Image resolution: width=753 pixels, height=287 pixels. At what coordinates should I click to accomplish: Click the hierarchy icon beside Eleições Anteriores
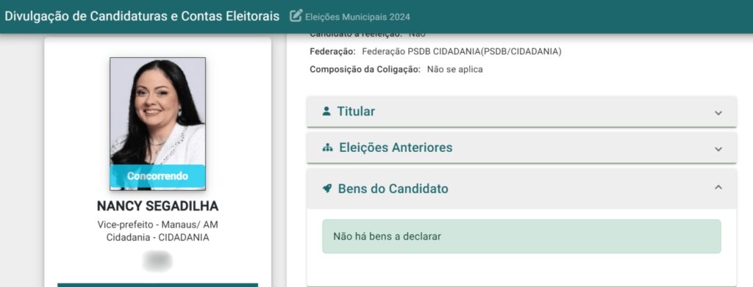pyautogui.click(x=327, y=148)
